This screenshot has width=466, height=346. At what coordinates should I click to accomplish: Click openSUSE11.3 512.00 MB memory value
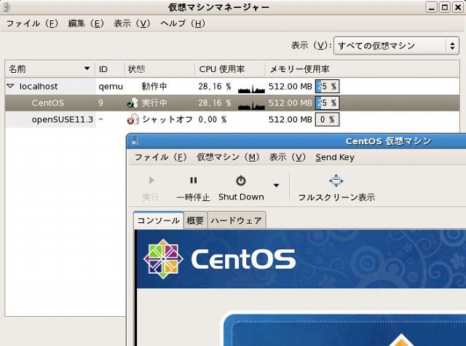point(290,119)
